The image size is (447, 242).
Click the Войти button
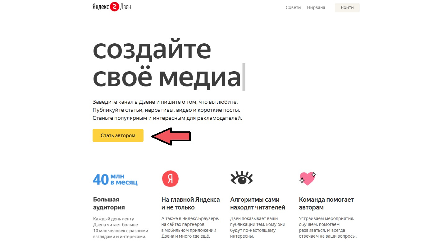347,7
